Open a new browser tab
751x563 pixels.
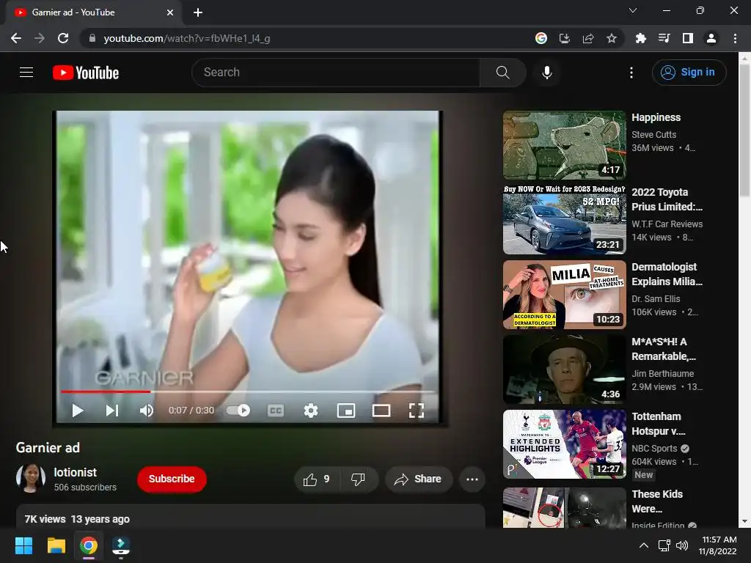[x=198, y=12]
